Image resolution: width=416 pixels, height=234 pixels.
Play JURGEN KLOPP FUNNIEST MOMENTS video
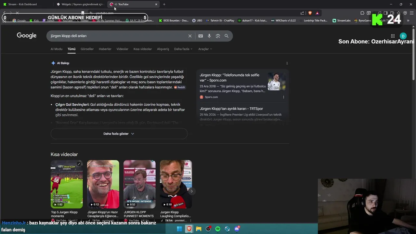click(139, 184)
